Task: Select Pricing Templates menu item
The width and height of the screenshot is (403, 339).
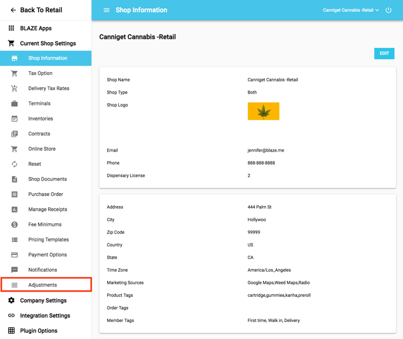Action: [46, 239]
